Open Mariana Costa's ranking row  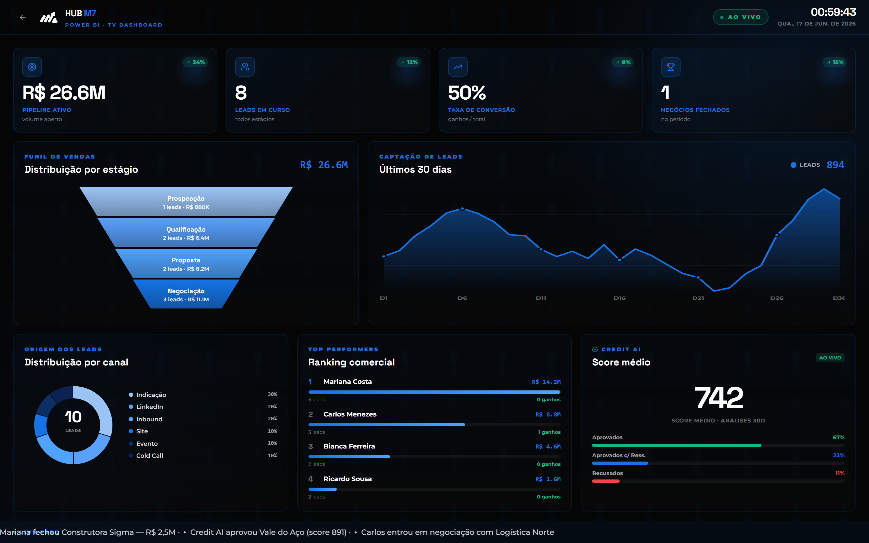(x=434, y=390)
